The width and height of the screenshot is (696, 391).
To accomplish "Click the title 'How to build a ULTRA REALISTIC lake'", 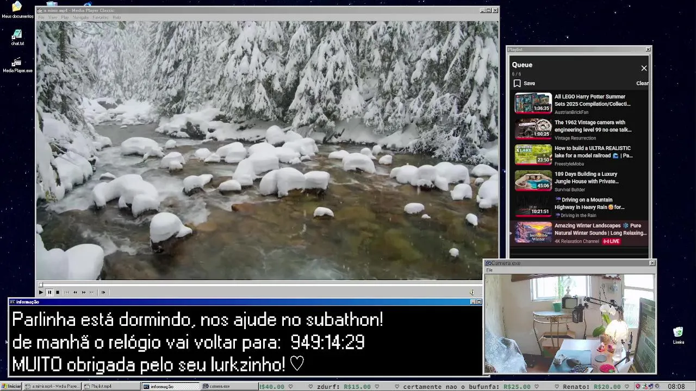I will click(594, 152).
